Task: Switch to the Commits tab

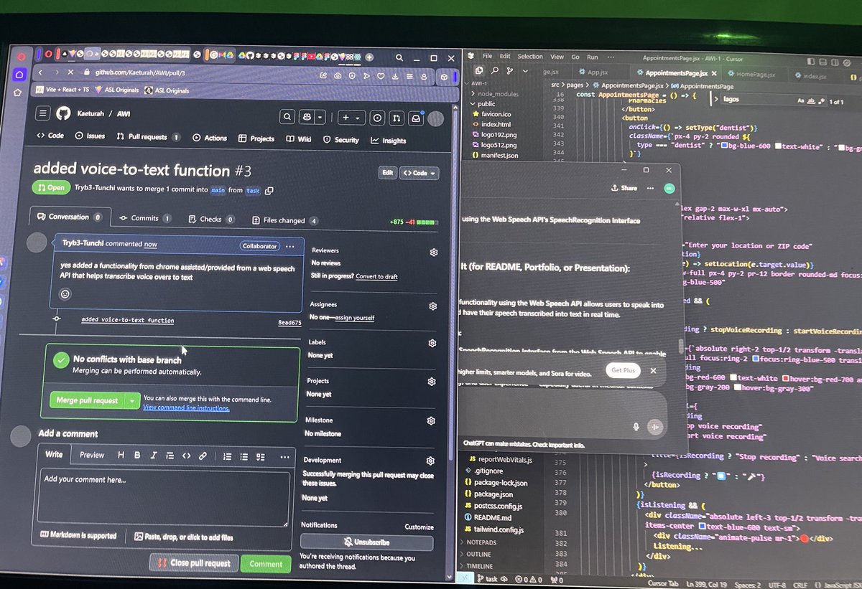Action: [x=144, y=218]
